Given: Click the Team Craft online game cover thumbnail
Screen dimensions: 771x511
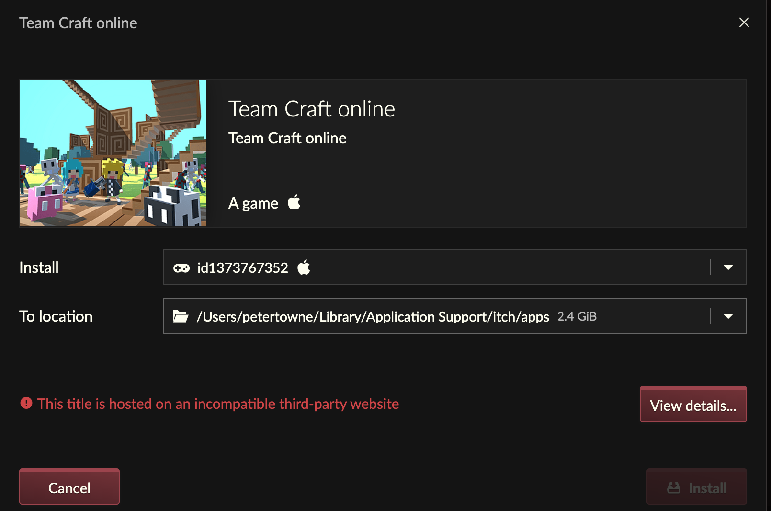Looking at the screenshot, I should [113, 153].
